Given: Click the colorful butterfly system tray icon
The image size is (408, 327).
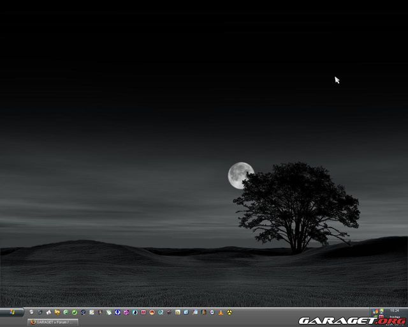Looking at the screenshot, I should [x=375, y=311].
